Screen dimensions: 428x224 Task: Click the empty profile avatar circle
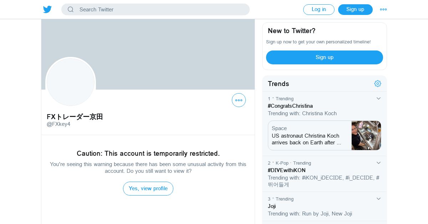click(x=71, y=82)
